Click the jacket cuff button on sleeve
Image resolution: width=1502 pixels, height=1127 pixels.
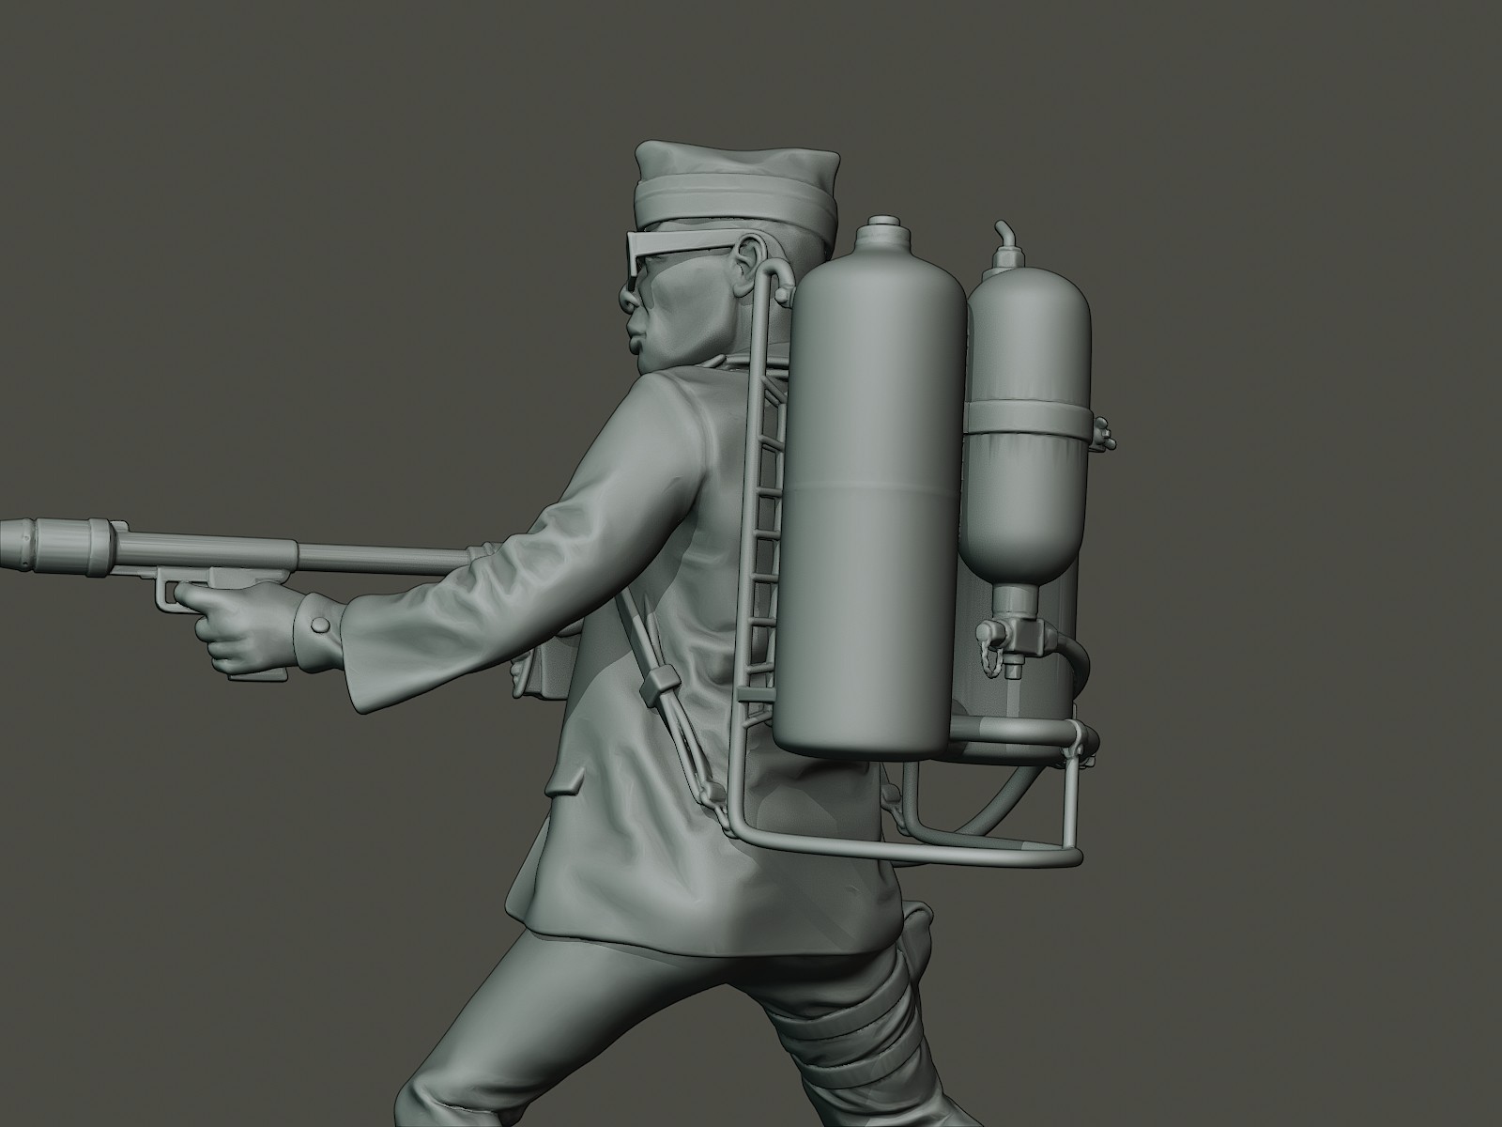pyautogui.click(x=319, y=625)
